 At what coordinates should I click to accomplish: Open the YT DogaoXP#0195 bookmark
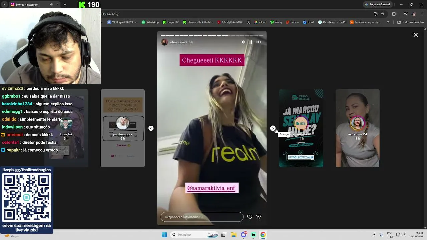click(122, 22)
